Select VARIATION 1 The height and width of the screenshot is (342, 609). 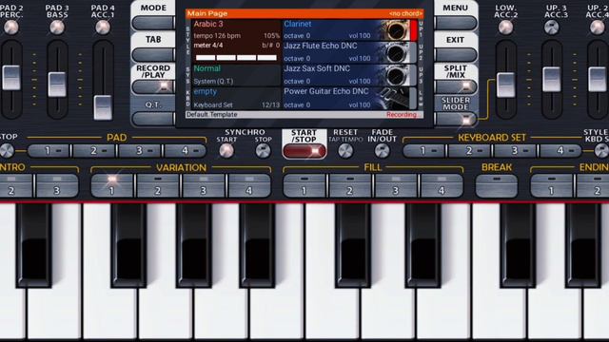[112, 186]
